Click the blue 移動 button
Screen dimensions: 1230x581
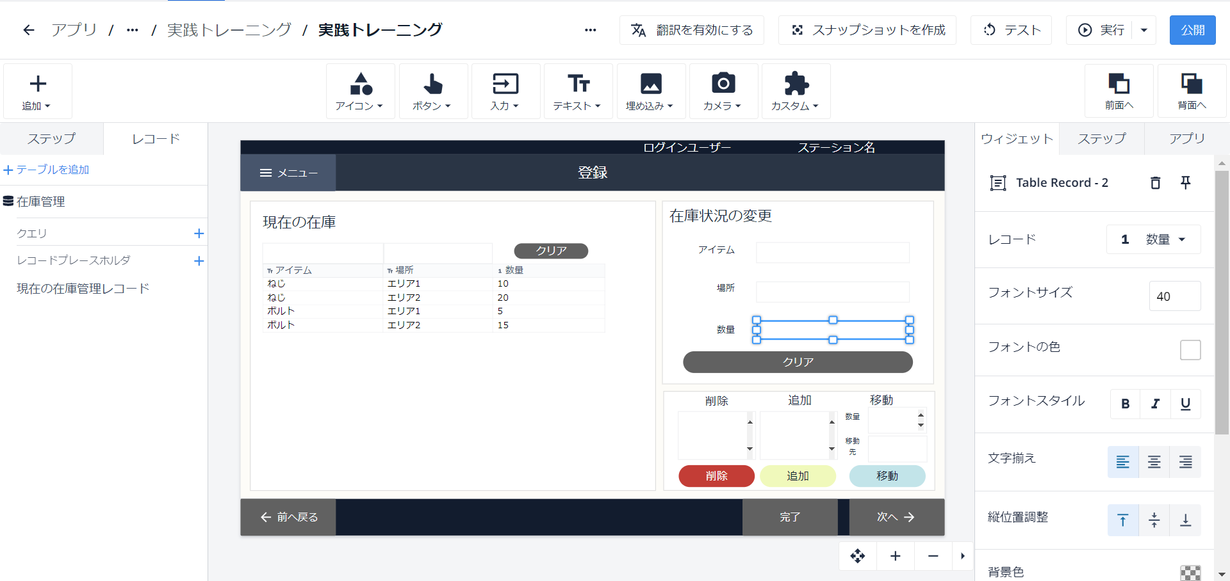point(887,476)
